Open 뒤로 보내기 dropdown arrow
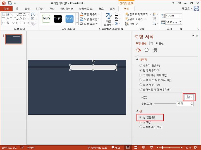 (145, 19)
